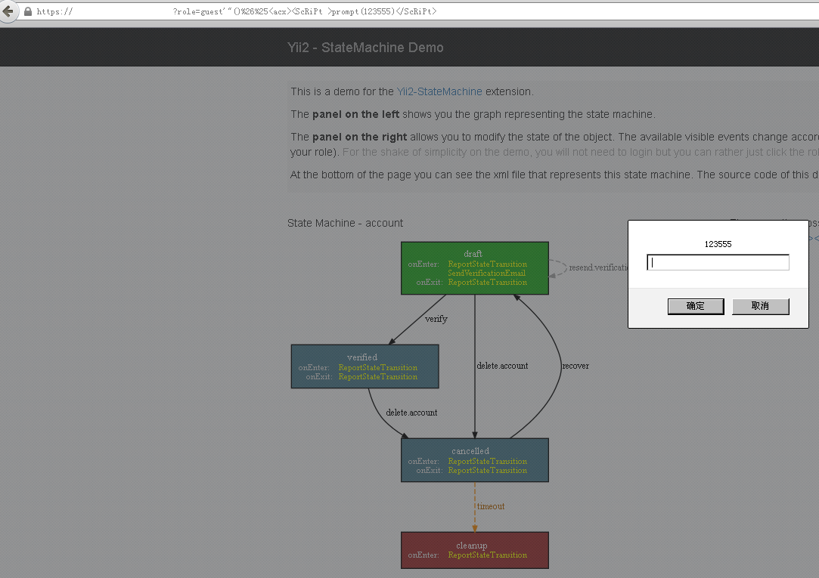
Task: Click the padlock security icon in address bar
Action: (28, 12)
